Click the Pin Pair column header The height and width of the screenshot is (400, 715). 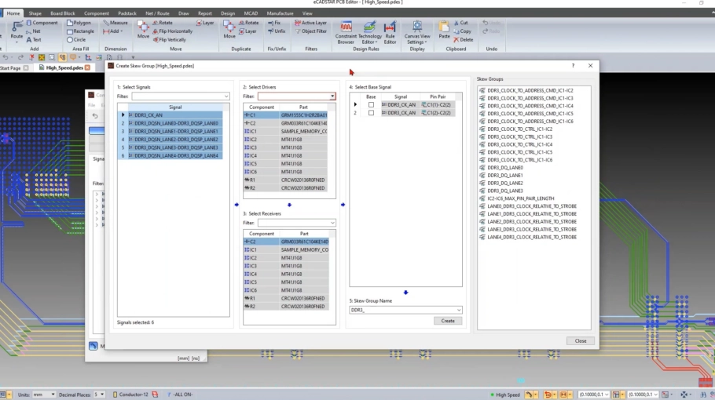click(x=438, y=96)
